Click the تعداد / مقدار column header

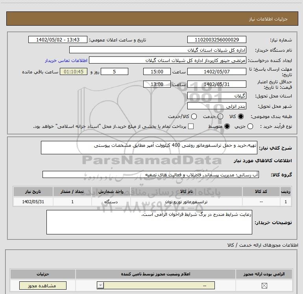pyautogui.click(x=72, y=191)
